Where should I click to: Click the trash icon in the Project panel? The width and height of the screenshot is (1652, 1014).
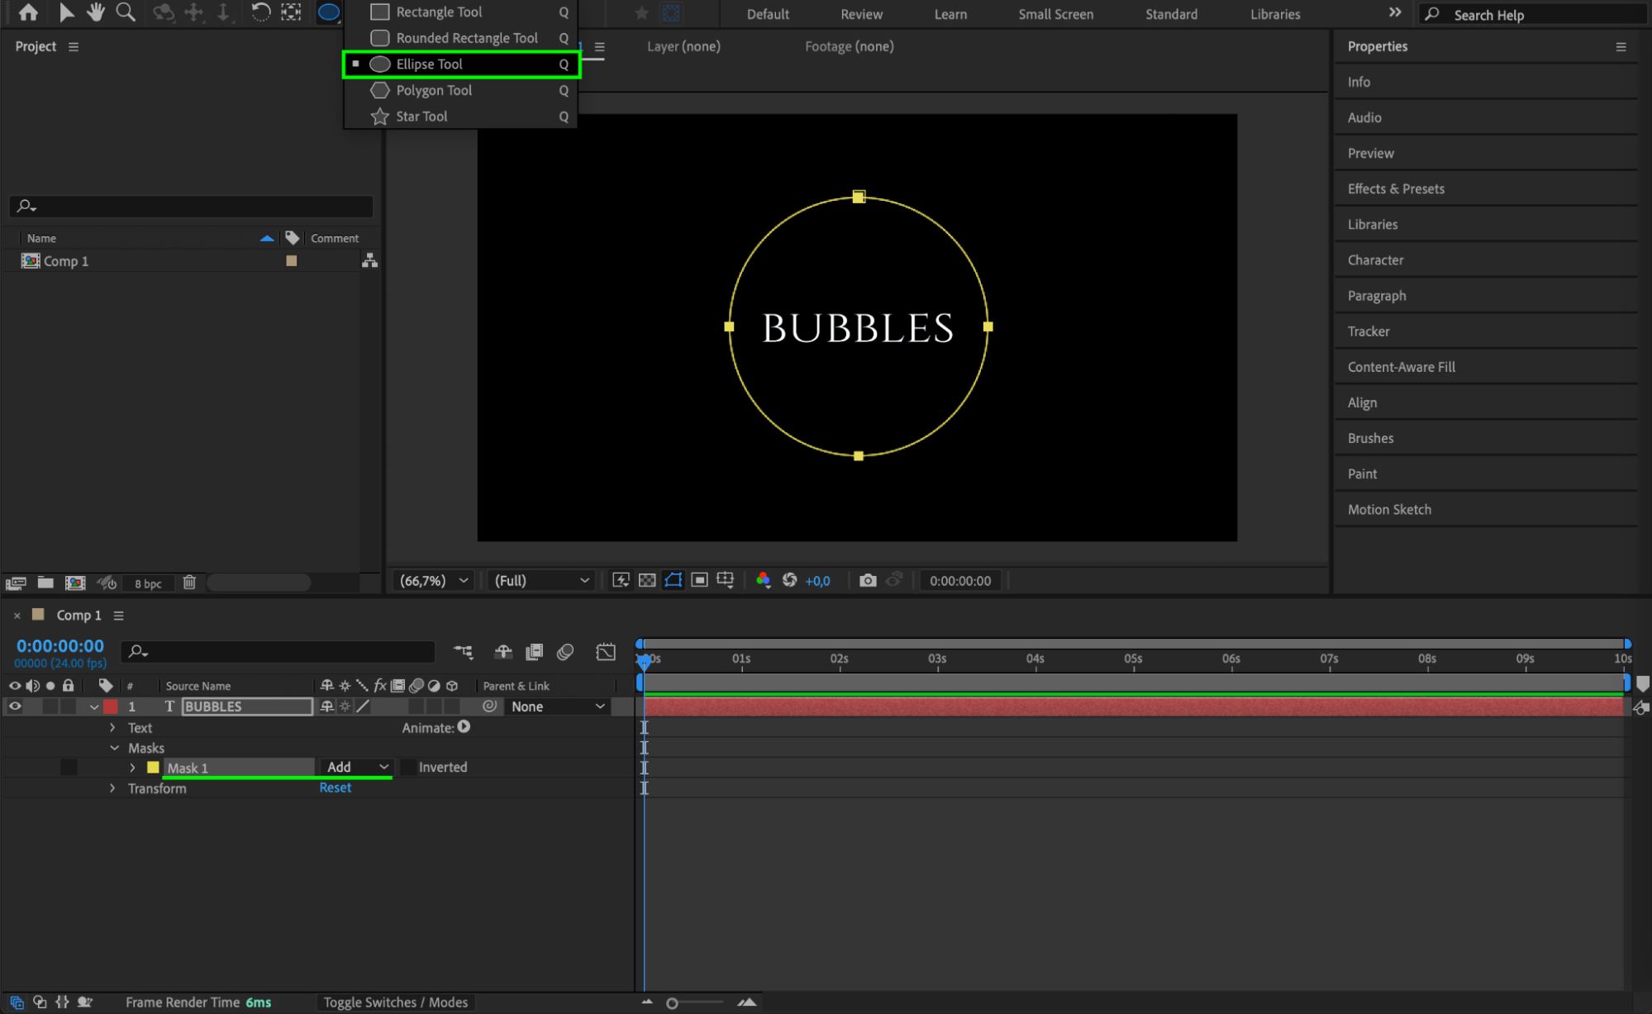click(x=189, y=583)
